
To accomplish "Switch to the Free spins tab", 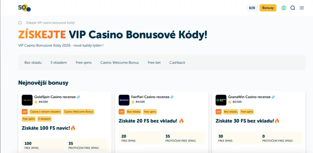I will (x=84, y=62).
